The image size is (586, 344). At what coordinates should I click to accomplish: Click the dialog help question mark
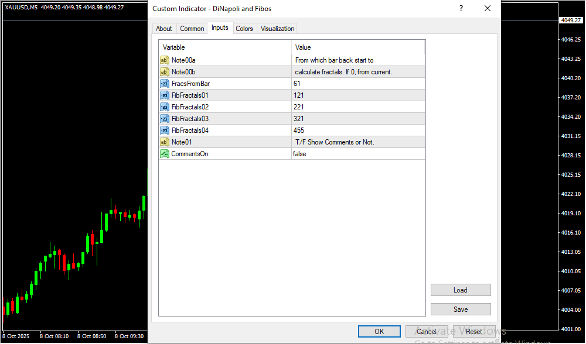click(461, 9)
